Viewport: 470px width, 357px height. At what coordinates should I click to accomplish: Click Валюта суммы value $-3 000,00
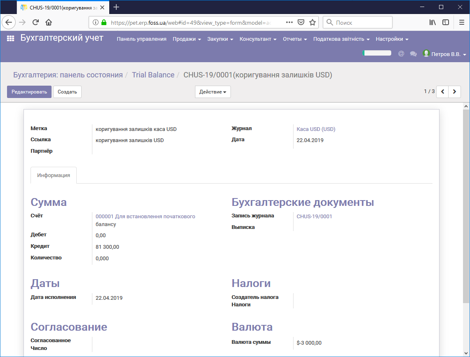click(309, 343)
